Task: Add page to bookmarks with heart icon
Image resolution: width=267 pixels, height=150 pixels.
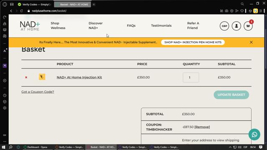Action: pyautogui.click(x=242, y=11)
